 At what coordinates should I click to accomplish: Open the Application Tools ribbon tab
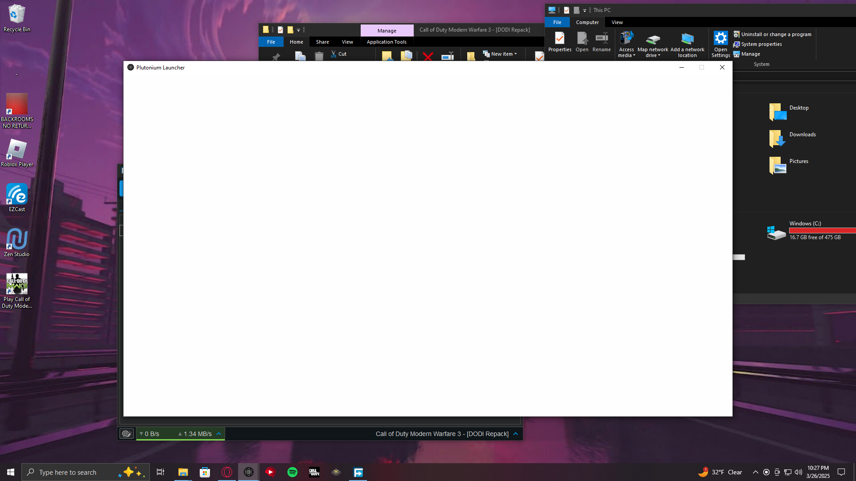[x=386, y=42]
